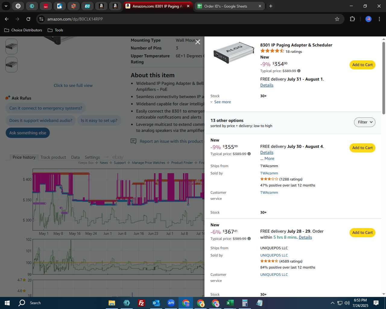386x309 pixels.
Task: Select the Keepa Price history tab
Action: (24, 157)
